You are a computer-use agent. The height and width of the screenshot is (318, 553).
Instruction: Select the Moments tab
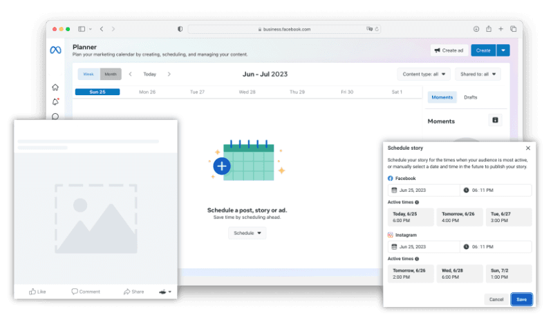(442, 97)
